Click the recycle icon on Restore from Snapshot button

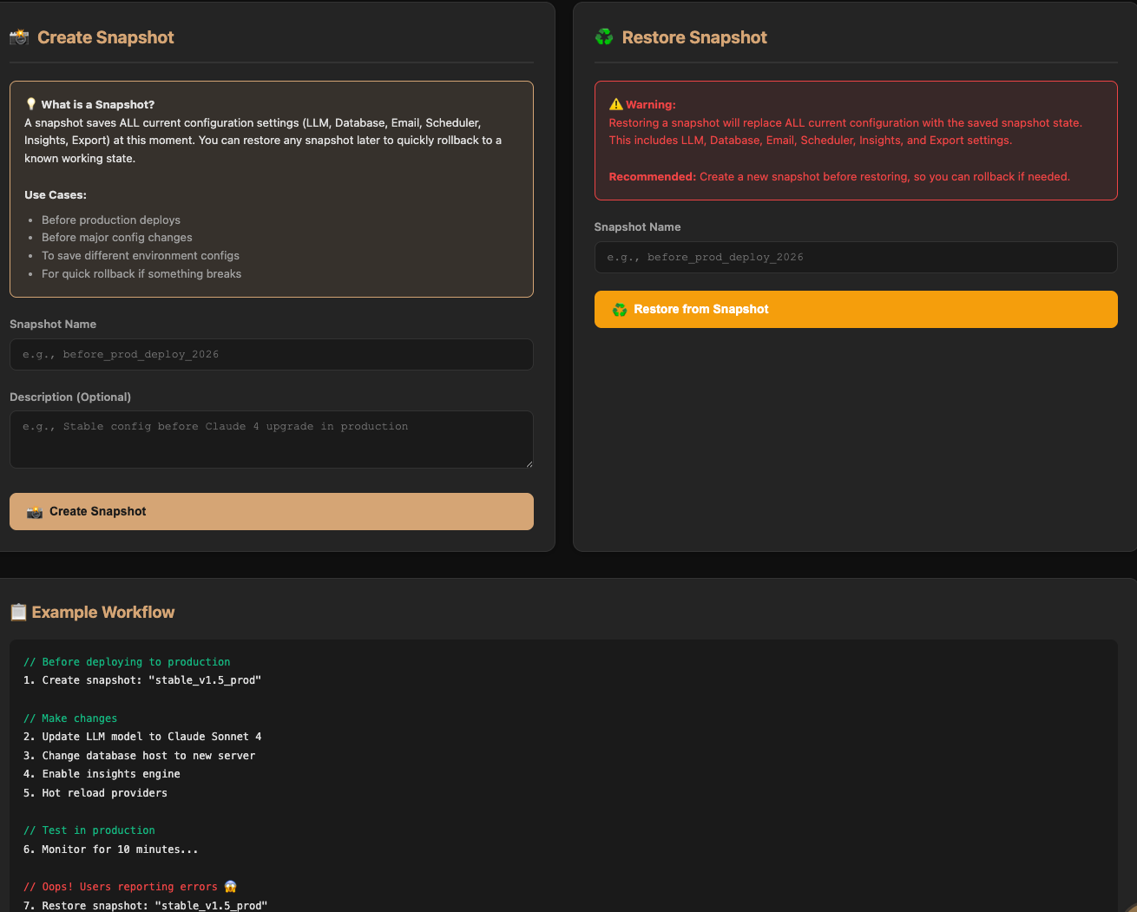click(620, 309)
